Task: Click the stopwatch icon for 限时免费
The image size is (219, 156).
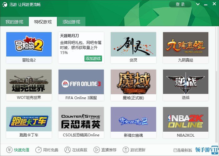Action: click(38, 150)
